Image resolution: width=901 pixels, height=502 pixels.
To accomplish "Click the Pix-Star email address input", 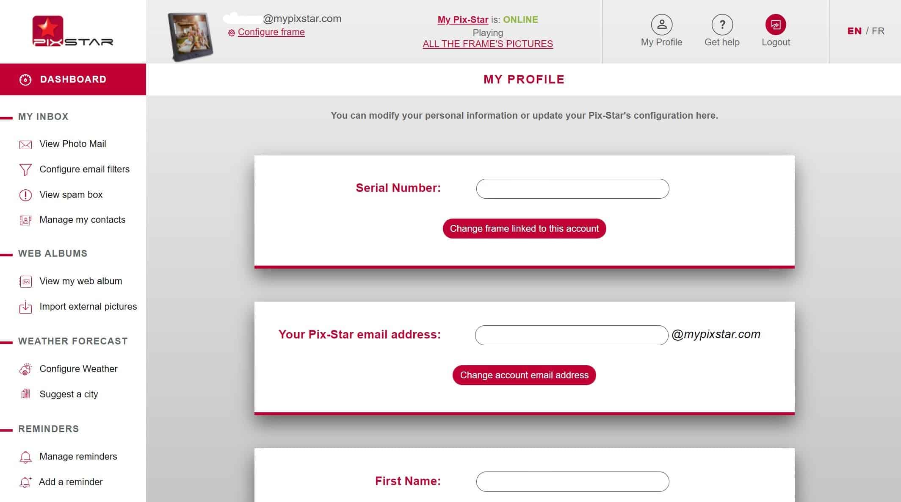I will [x=571, y=335].
